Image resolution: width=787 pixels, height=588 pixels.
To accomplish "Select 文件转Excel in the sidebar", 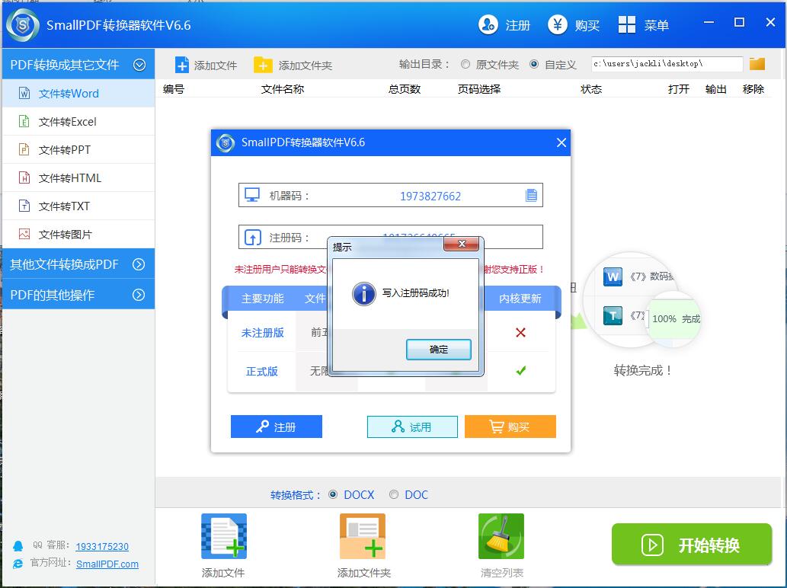I will coord(78,121).
